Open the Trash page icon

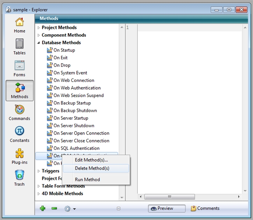click(x=19, y=178)
